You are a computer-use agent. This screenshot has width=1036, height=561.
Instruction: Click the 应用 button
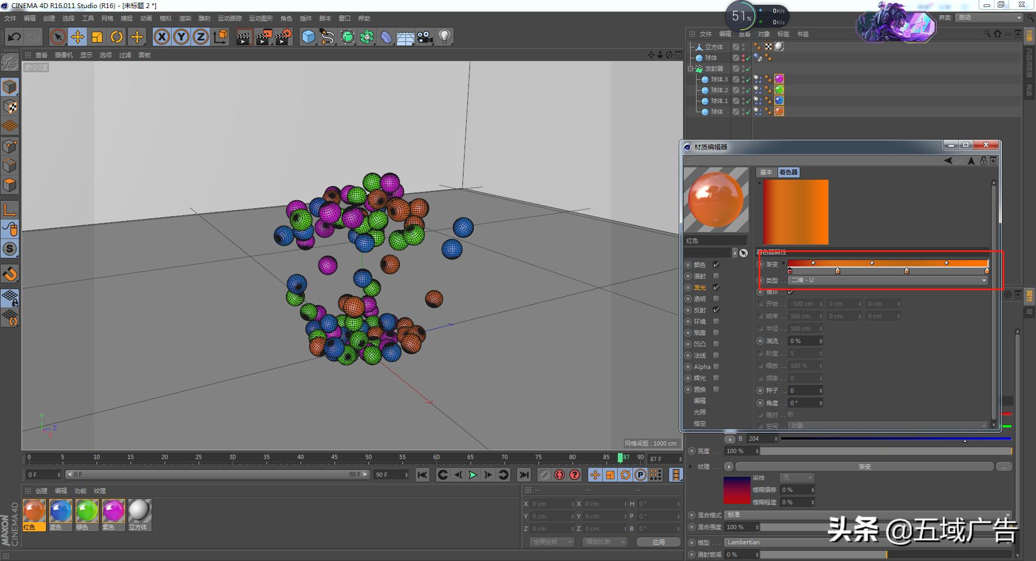pos(658,542)
